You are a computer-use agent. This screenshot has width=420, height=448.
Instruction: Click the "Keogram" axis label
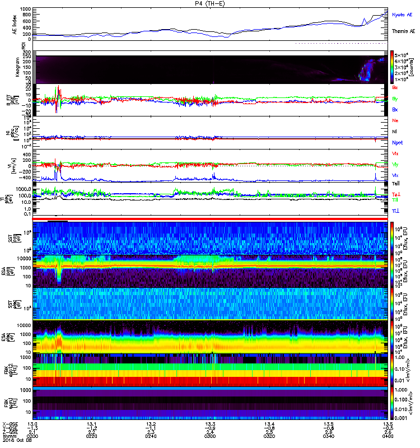tap(17, 67)
